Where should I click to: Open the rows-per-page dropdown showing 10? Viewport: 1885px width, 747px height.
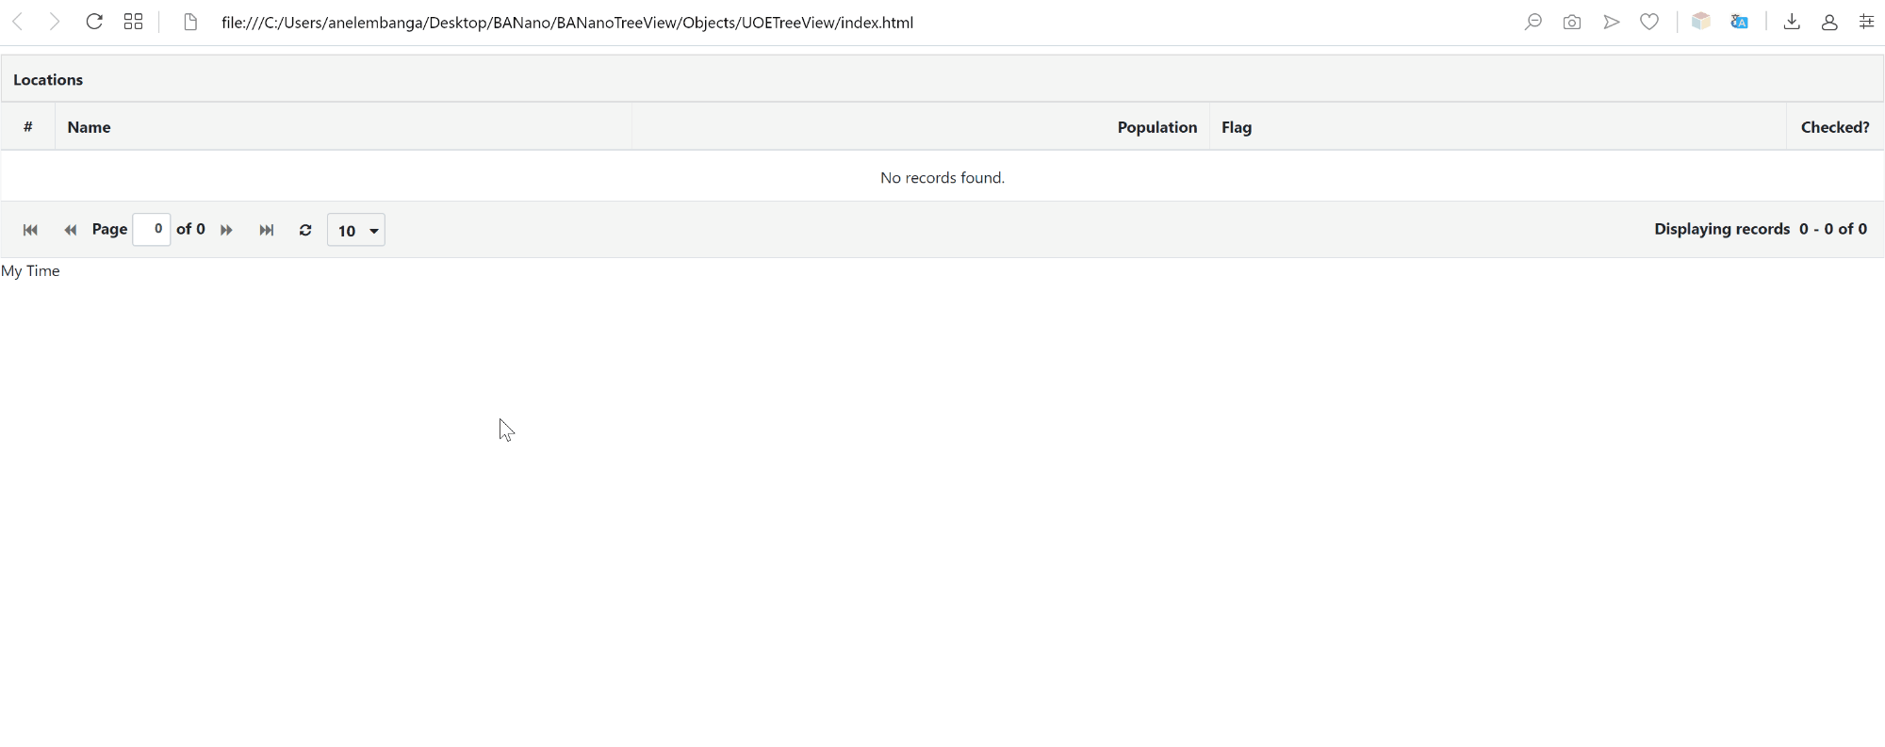coord(356,230)
